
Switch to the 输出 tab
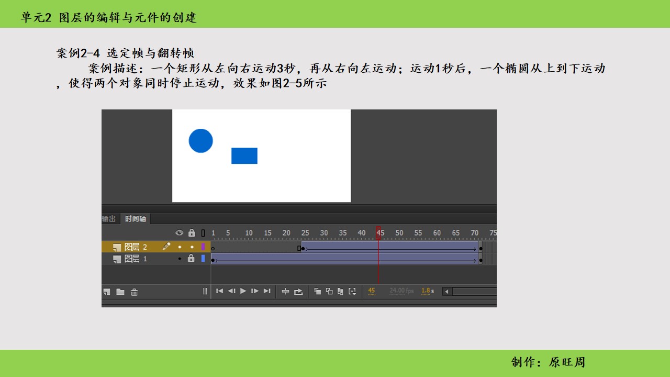click(x=109, y=219)
